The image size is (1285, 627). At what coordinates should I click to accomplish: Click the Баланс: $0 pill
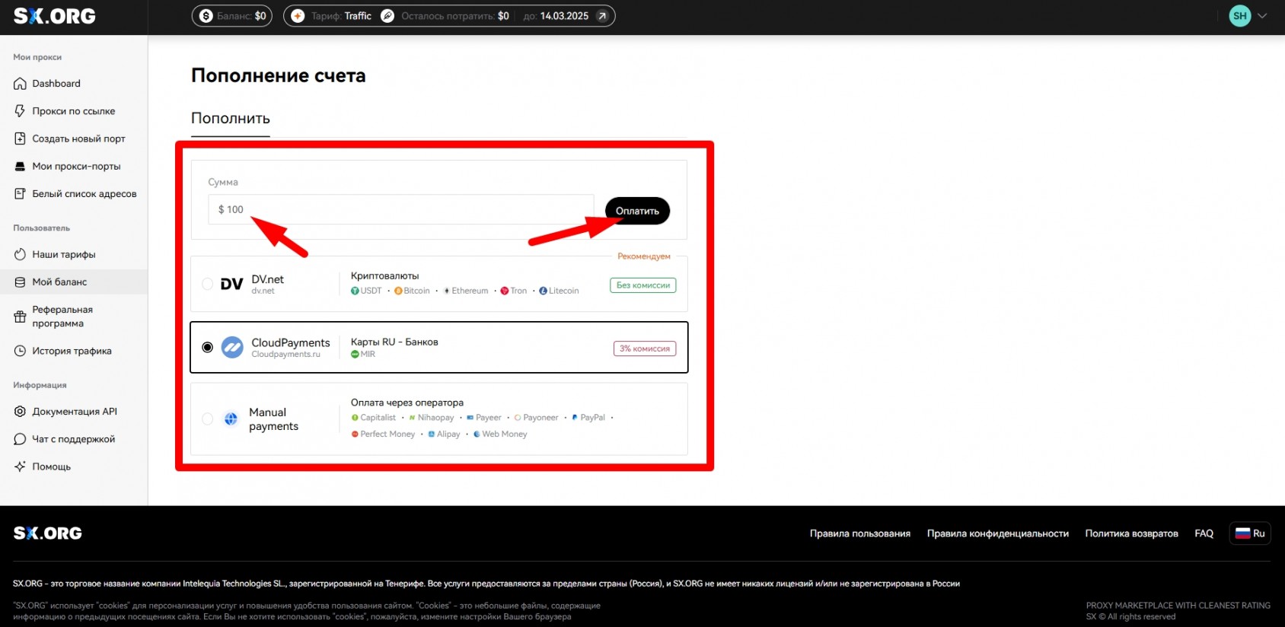click(x=232, y=16)
